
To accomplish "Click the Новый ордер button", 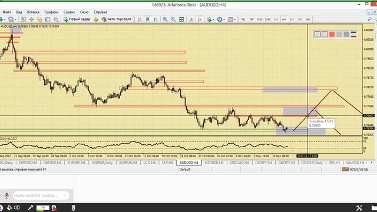I will tap(77, 19).
